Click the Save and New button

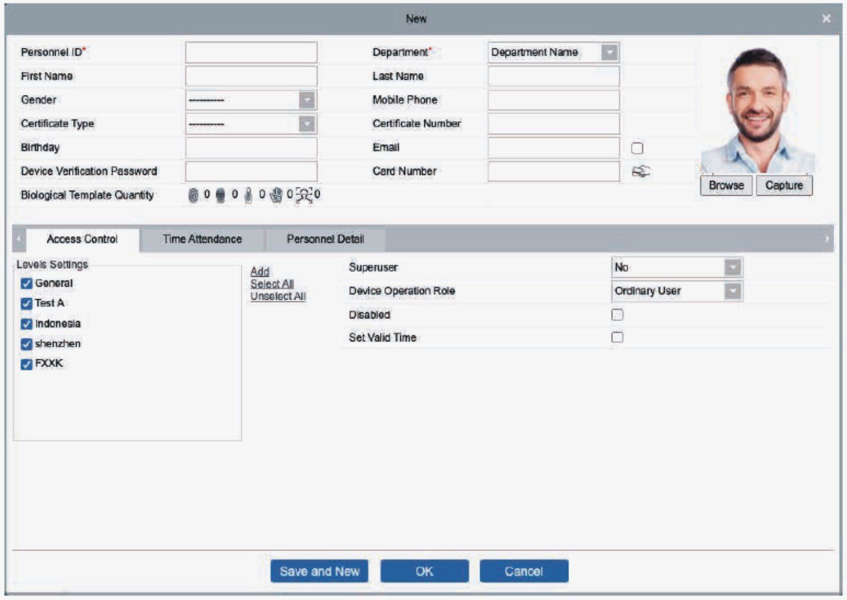[x=319, y=571]
